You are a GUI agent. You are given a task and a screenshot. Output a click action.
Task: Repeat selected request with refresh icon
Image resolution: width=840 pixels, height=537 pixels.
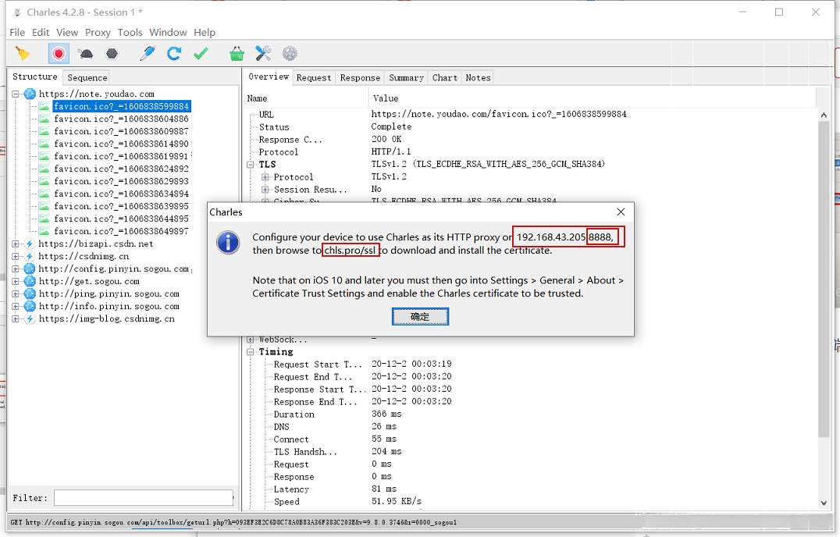click(x=173, y=54)
